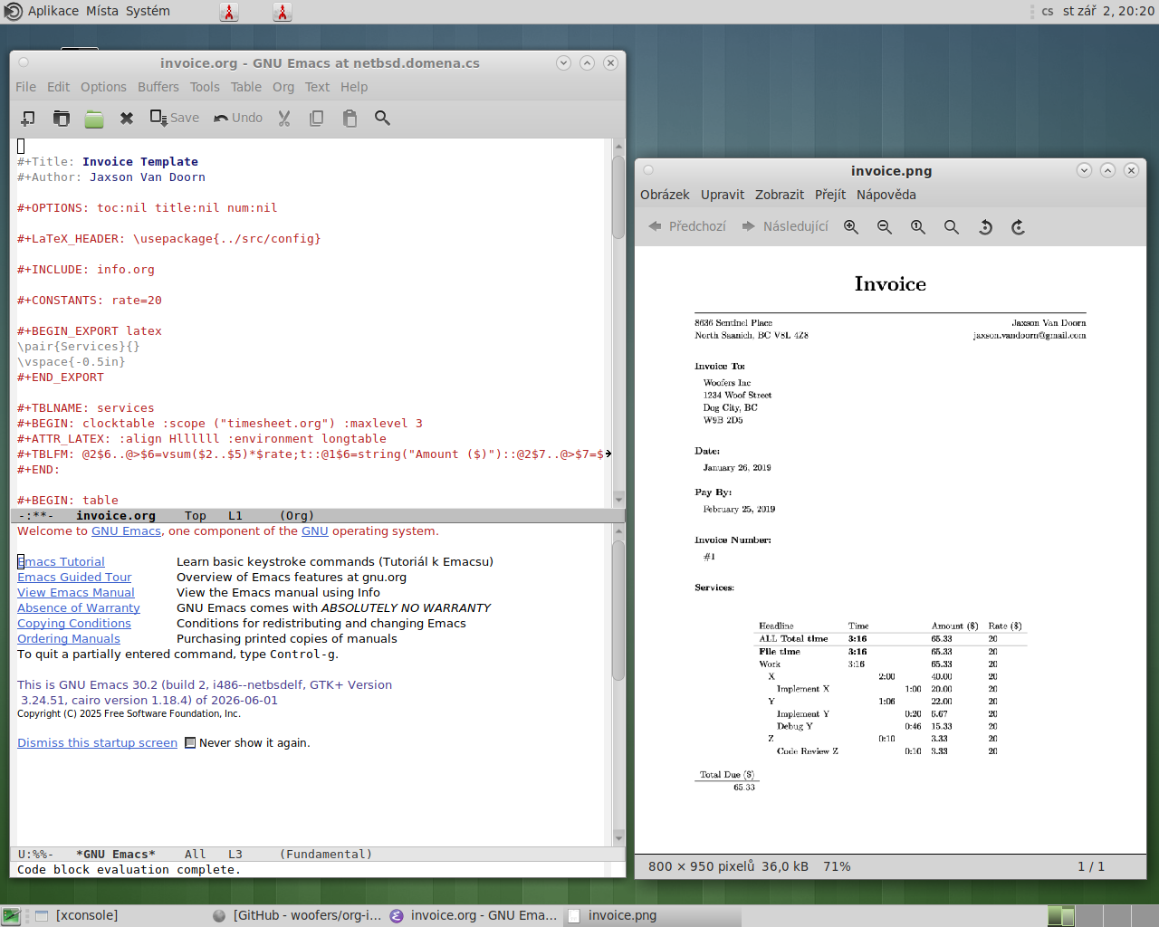This screenshot has width=1159, height=927.
Task: Click the GNU operating system link
Action: pos(315,531)
